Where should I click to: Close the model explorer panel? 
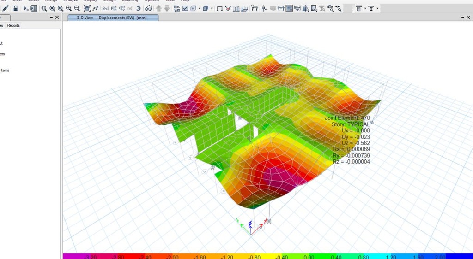57,18
